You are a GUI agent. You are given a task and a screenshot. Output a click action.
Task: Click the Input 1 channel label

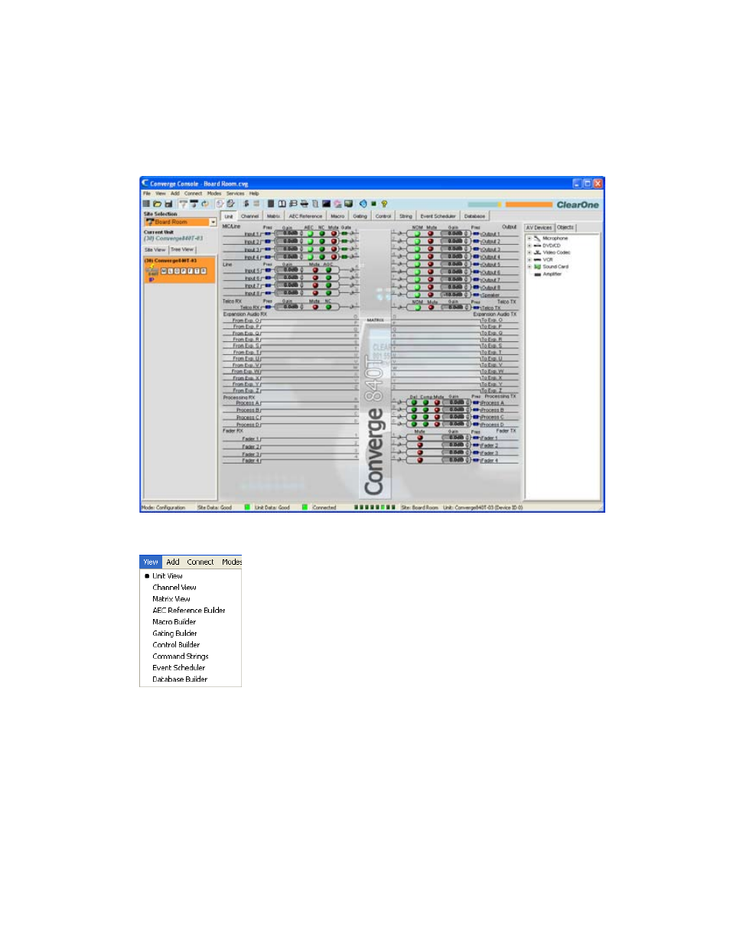(x=253, y=234)
